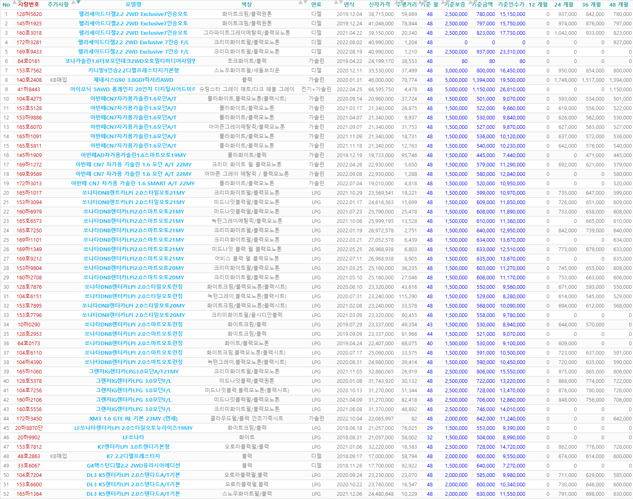The height and width of the screenshot is (499, 633).
Task: Open model link for car 128허5620
Action: click(134, 14)
